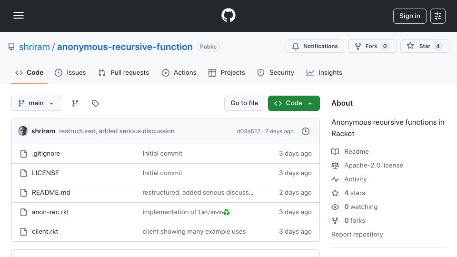This screenshot has width=457, height=257.
Task: Click the Sign in button
Action: (x=409, y=16)
